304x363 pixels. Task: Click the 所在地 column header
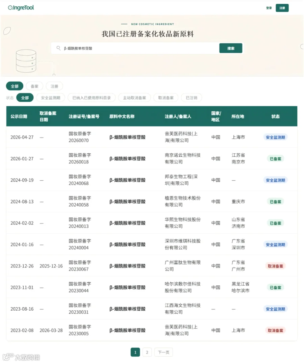[x=237, y=116]
